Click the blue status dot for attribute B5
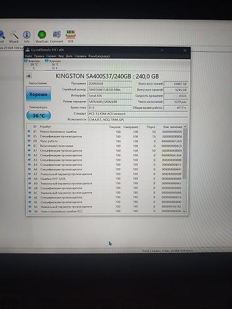This screenshot has width=232, height=309. click(x=29, y=207)
